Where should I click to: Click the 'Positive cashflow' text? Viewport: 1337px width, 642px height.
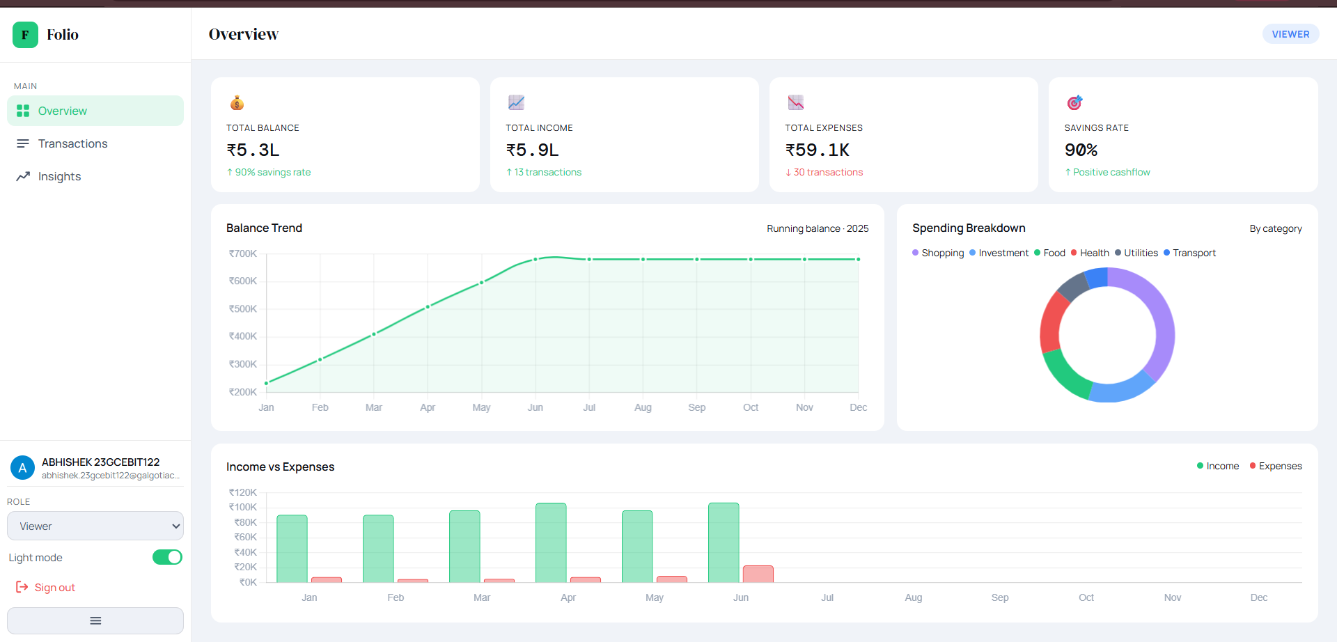point(1111,172)
